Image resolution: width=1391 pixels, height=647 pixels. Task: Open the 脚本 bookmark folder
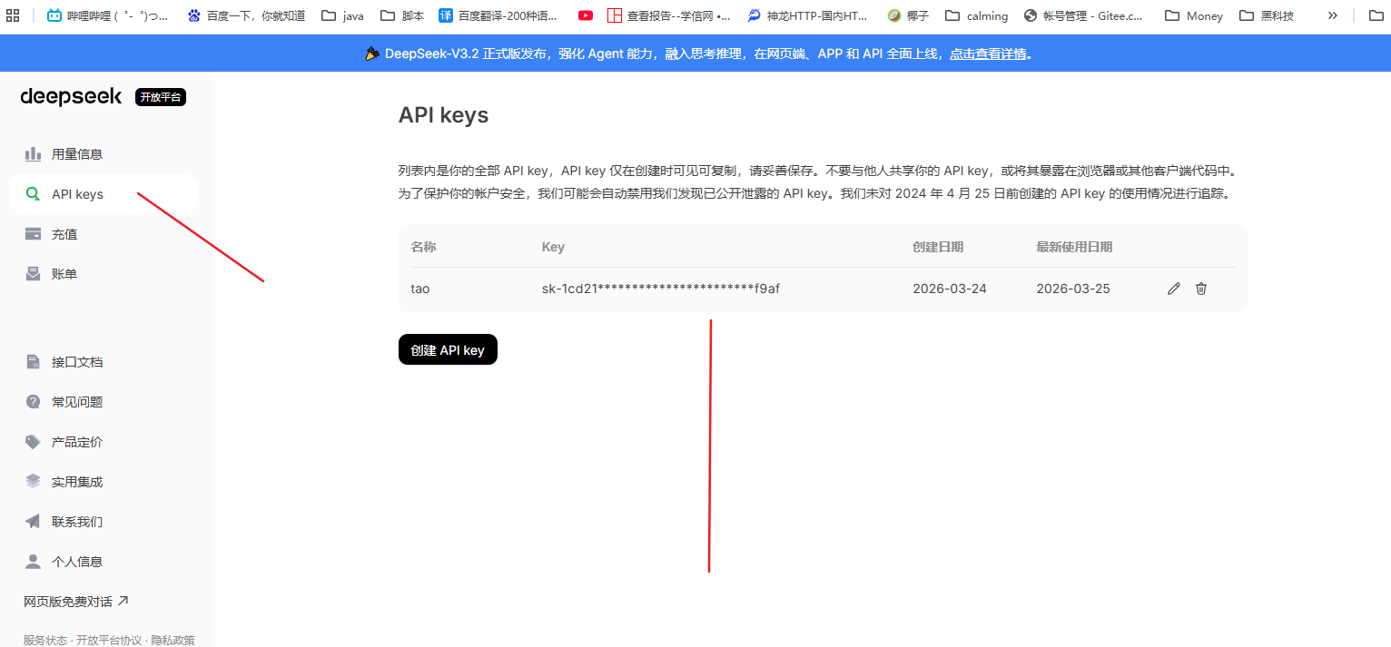click(402, 15)
